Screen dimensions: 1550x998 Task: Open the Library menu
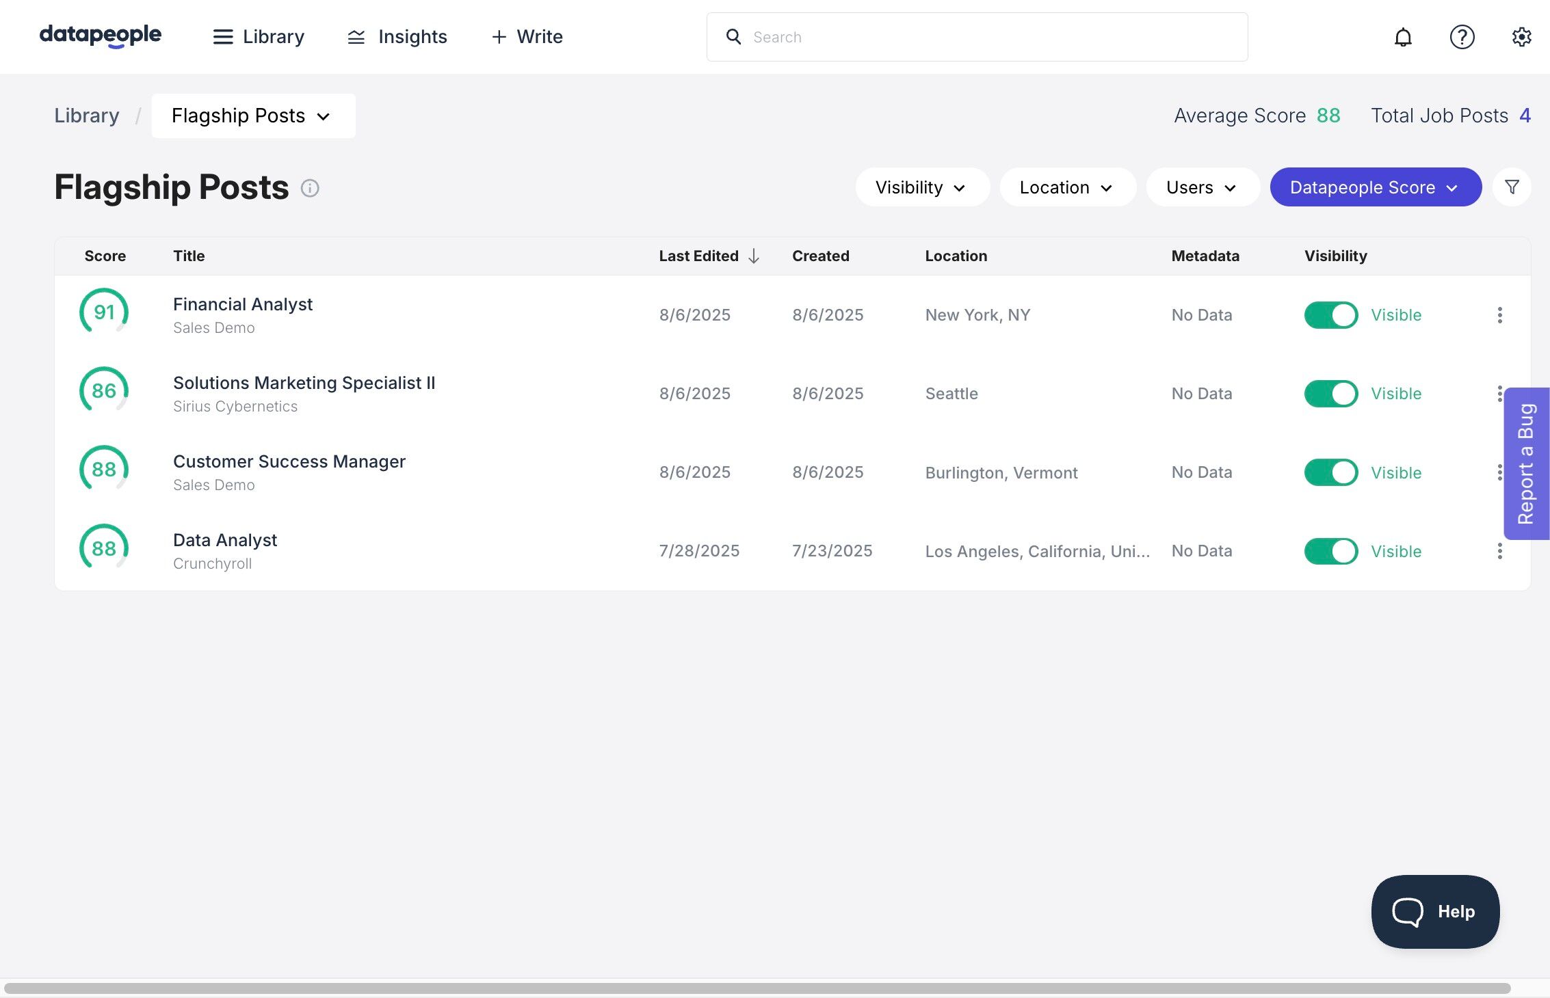[259, 37]
